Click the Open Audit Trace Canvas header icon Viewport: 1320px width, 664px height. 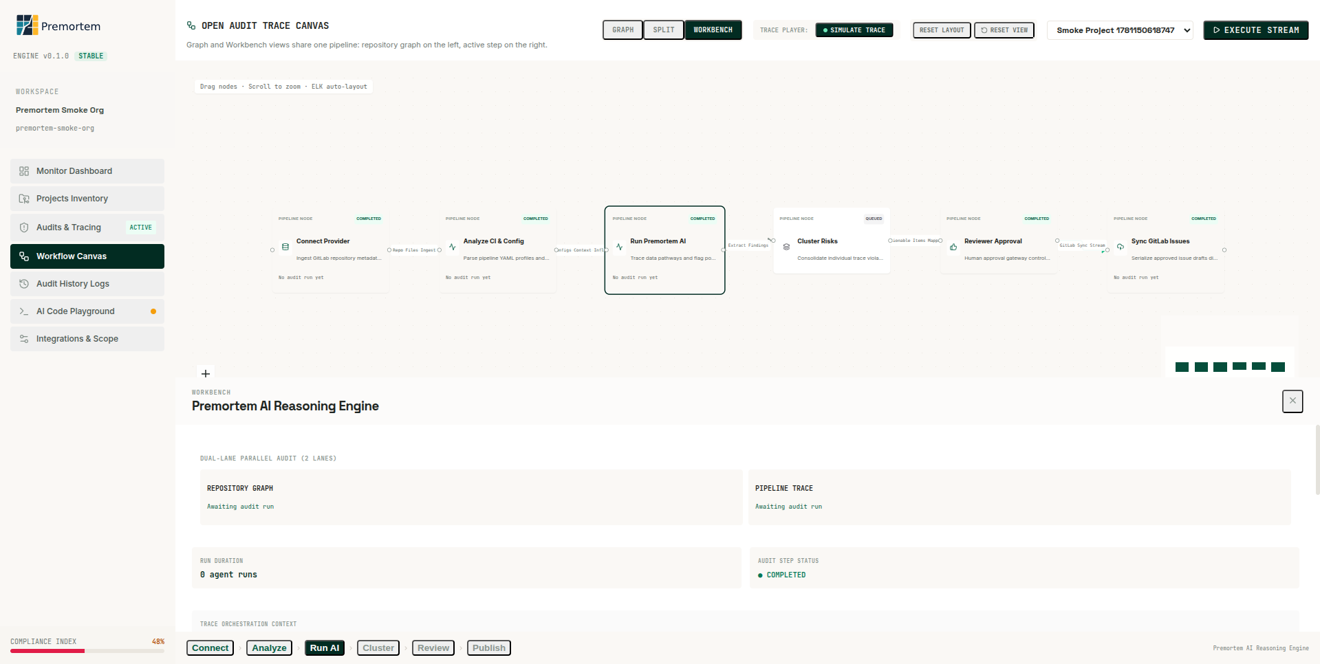coord(191,25)
